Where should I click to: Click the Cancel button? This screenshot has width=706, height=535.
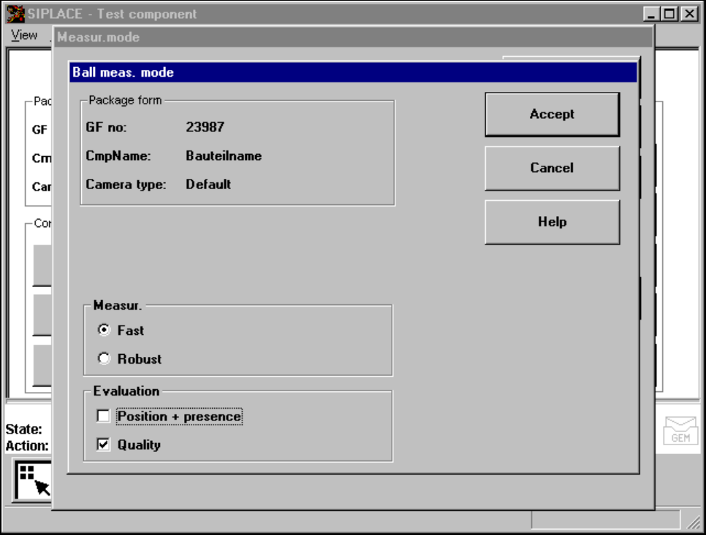point(552,168)
